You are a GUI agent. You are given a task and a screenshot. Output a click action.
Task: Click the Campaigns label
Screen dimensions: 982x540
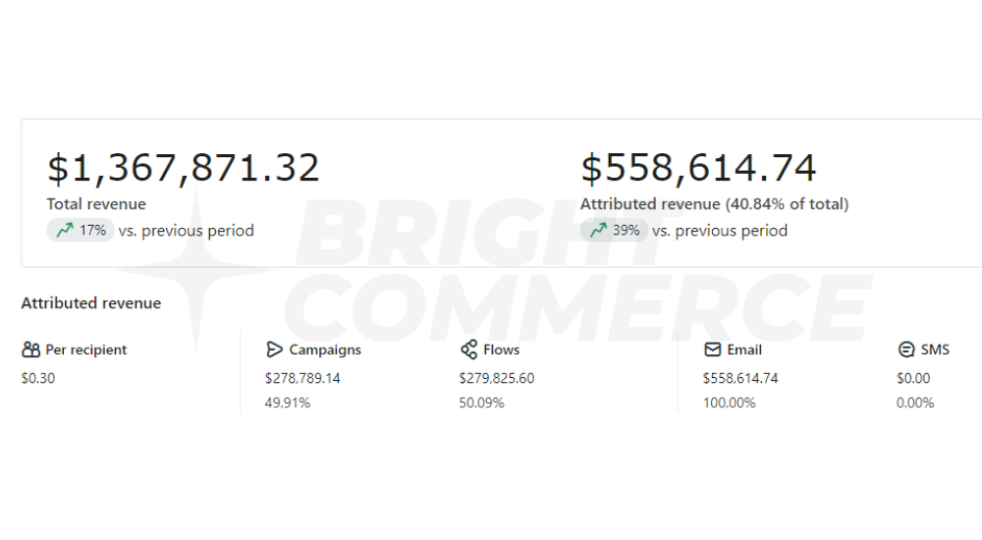pyautogui.click(x=325, y=350)
